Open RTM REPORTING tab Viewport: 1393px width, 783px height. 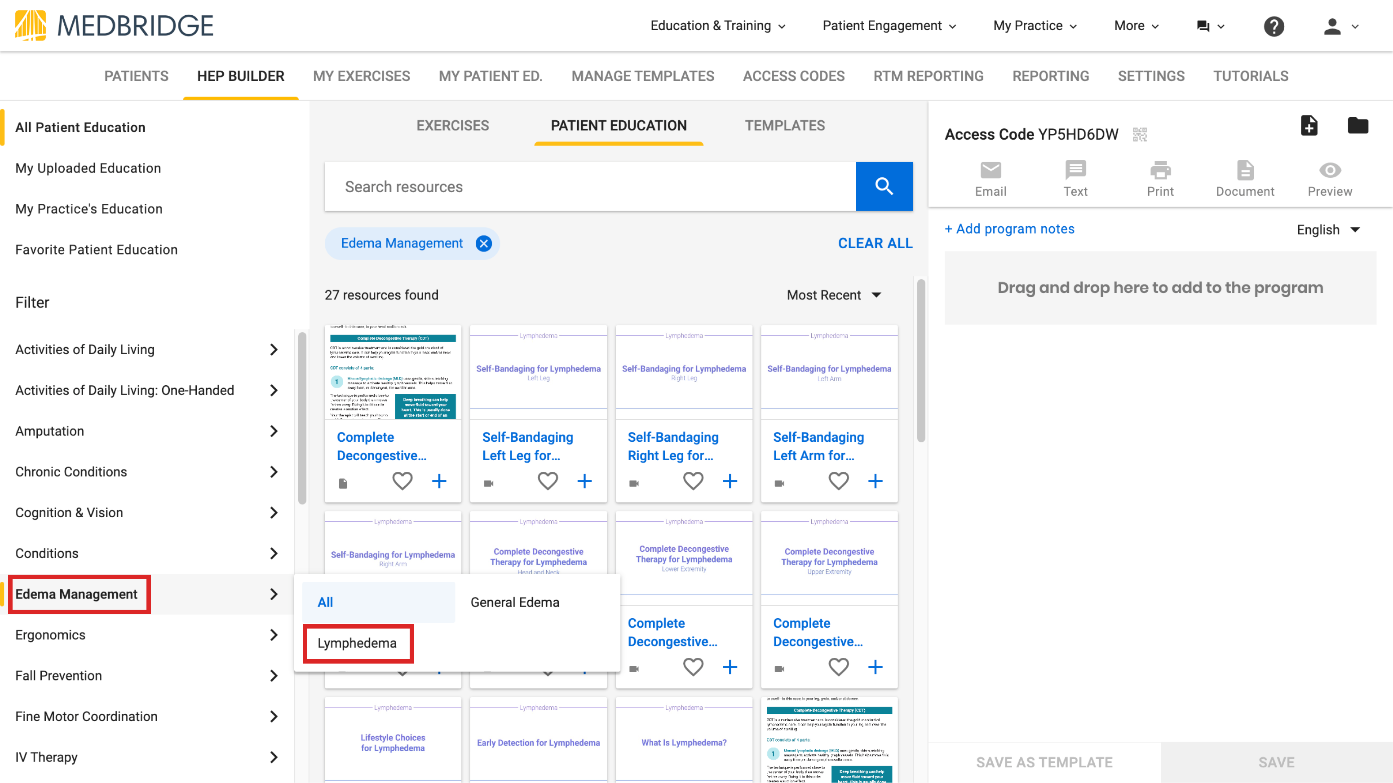(928, 76)
